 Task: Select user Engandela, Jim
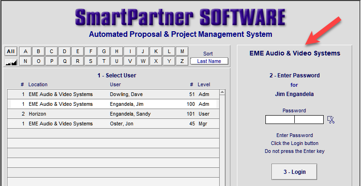tap(113, 104)
